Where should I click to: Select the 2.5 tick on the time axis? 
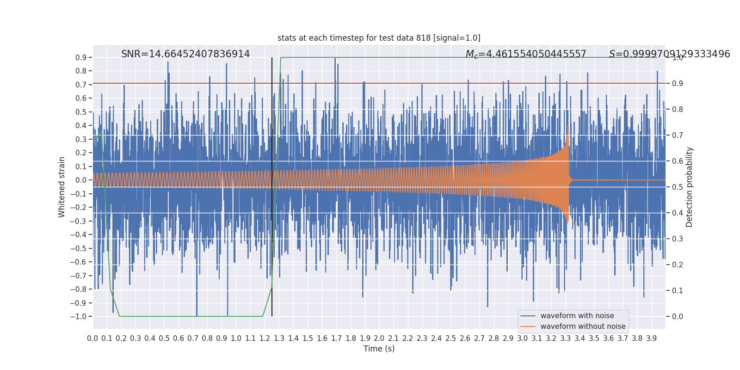click(451, 339)
